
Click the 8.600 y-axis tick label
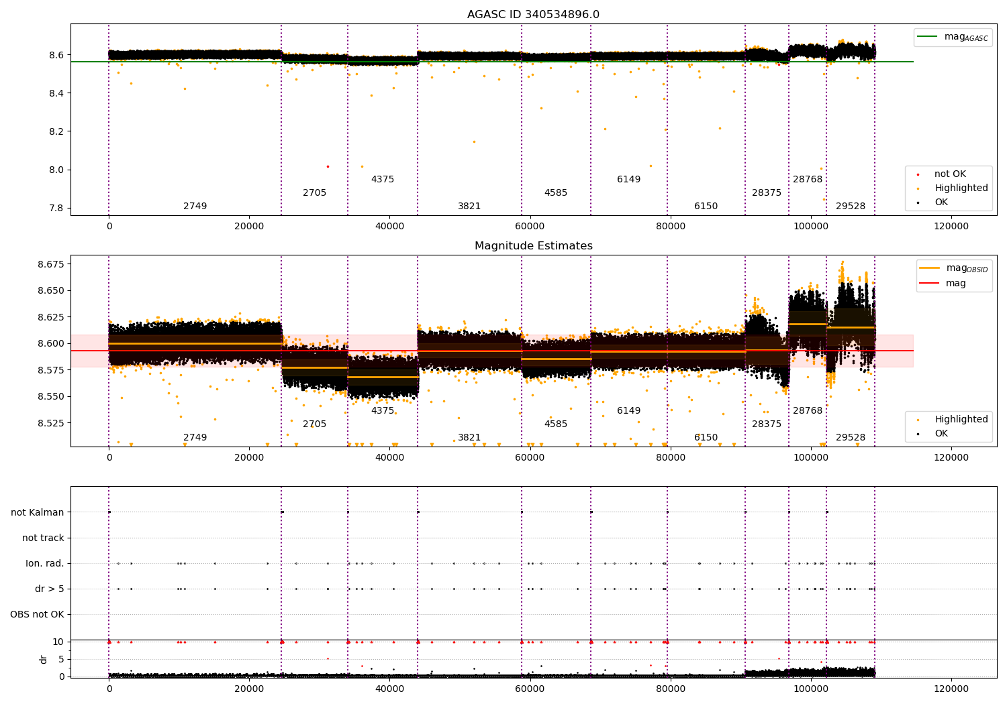pos(51,344)
